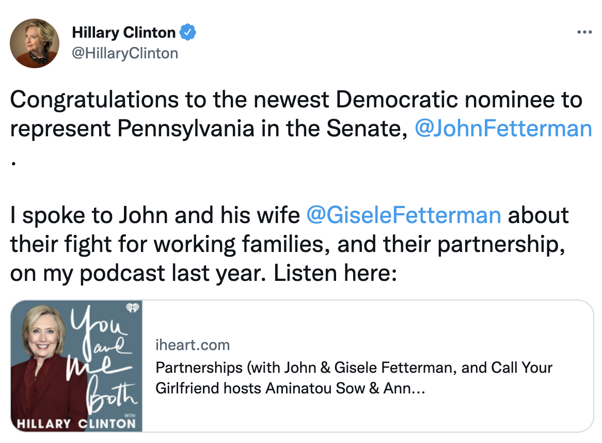Click the iHeart logo on podcast cover
Viewport: 602px width, 443px height.
(x=132, y=308)
